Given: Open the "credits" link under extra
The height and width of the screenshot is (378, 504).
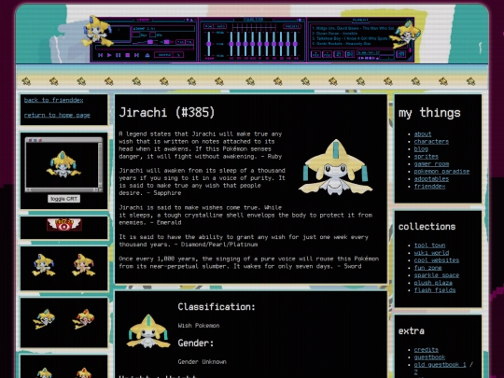Looking at the screenshot, I should [427, 350].
